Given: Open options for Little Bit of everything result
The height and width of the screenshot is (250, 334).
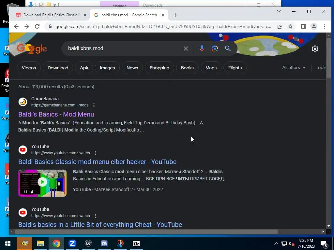Looking at the screenshot, I should pyautogui.click(x=96, y=215).
